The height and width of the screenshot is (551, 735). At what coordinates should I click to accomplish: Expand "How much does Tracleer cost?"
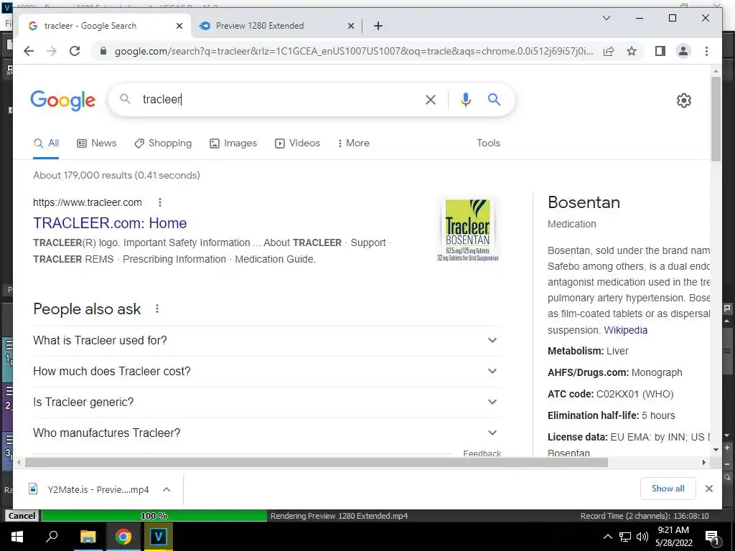266,372
